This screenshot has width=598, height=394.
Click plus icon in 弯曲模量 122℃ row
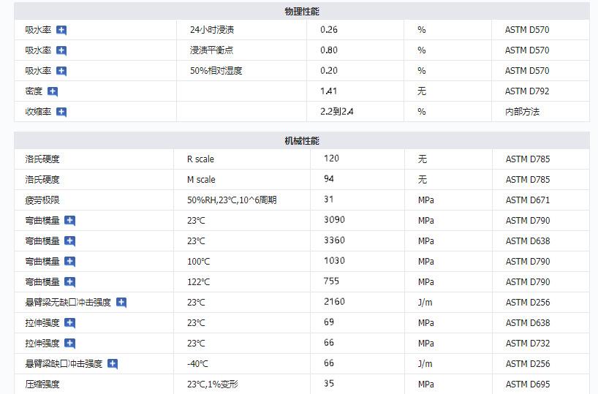click(x=70, y=281)
